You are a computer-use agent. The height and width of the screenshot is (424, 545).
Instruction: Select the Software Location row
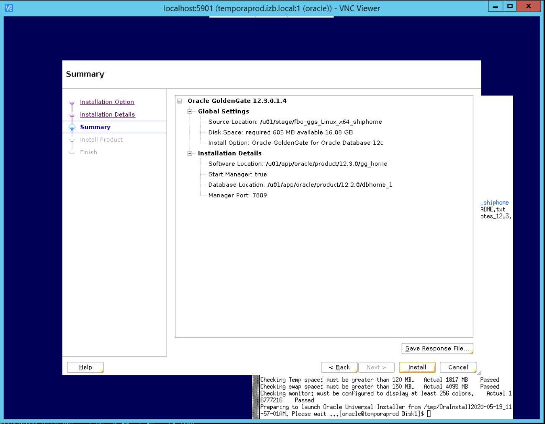pos(297,164)
